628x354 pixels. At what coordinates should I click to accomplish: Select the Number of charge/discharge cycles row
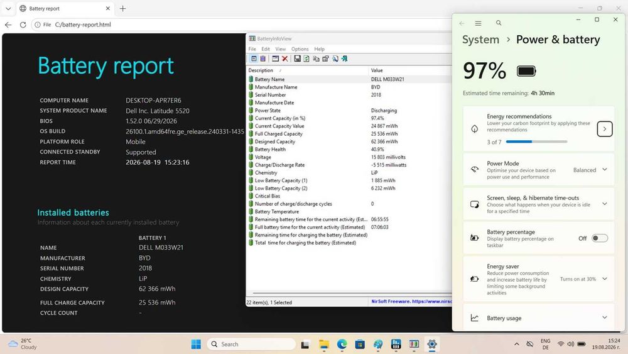click(349, 204)
